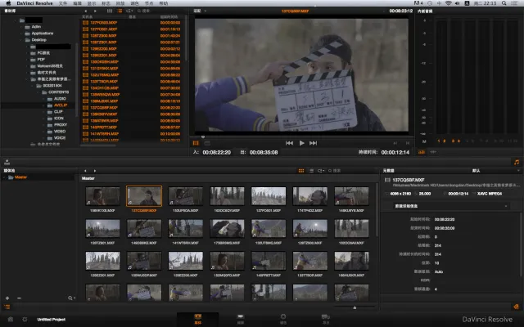Show audio meters view icon
The width and height of the screenshot is (524, 327).
(x=422, y=152)
